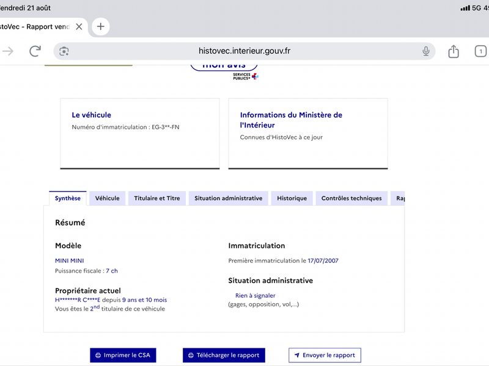
Task: Select Informations du Ministère de l'Intérieur card
Action: coord(308,134)
